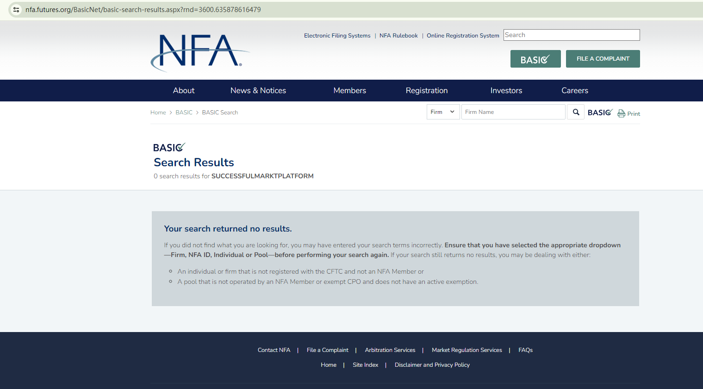Click BASIC logo above Search Results
The height and width of the screenshot is (389, 703).
[x=169, y=147]
